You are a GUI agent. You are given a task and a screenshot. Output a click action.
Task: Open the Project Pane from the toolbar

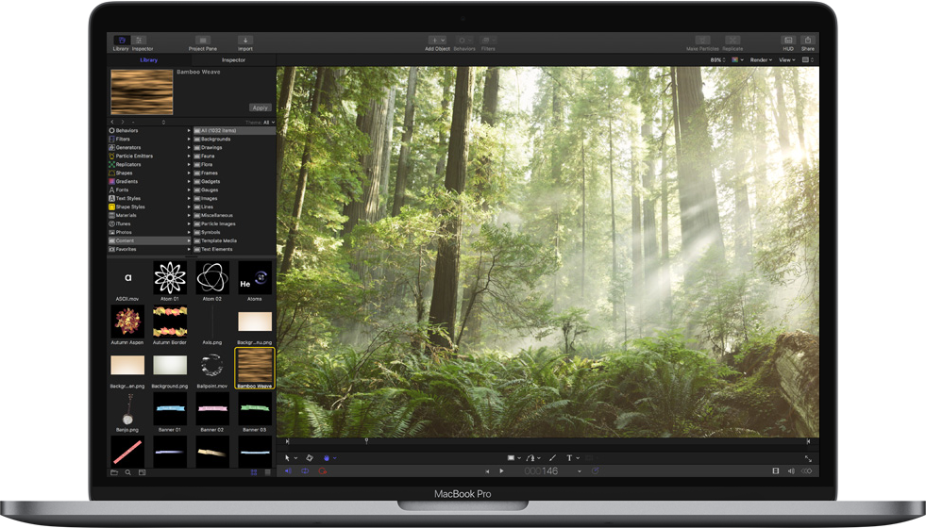(x=202, y=41)
